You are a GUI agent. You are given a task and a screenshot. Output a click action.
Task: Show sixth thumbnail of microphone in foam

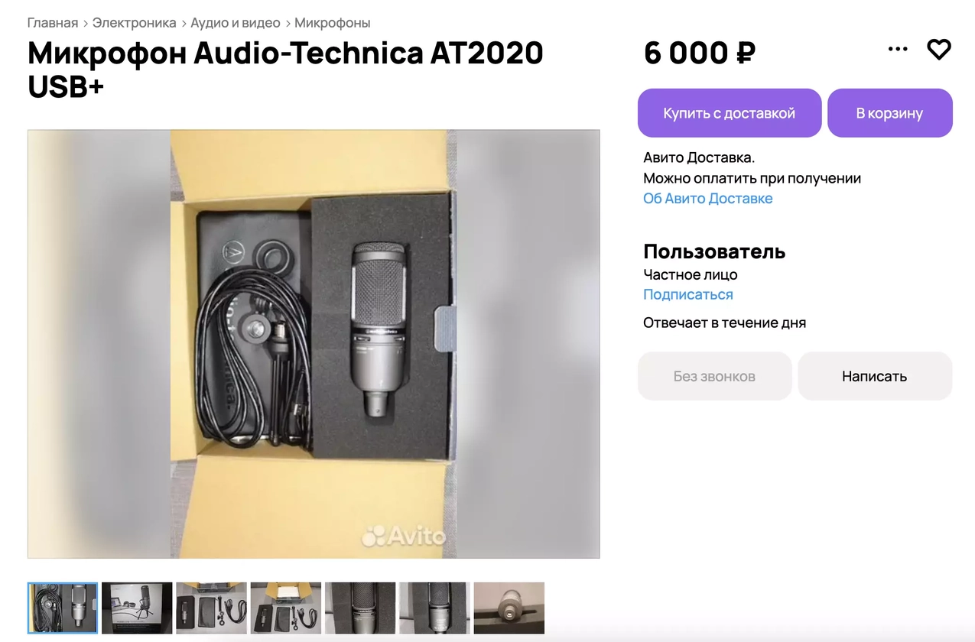tap(434, 608)
